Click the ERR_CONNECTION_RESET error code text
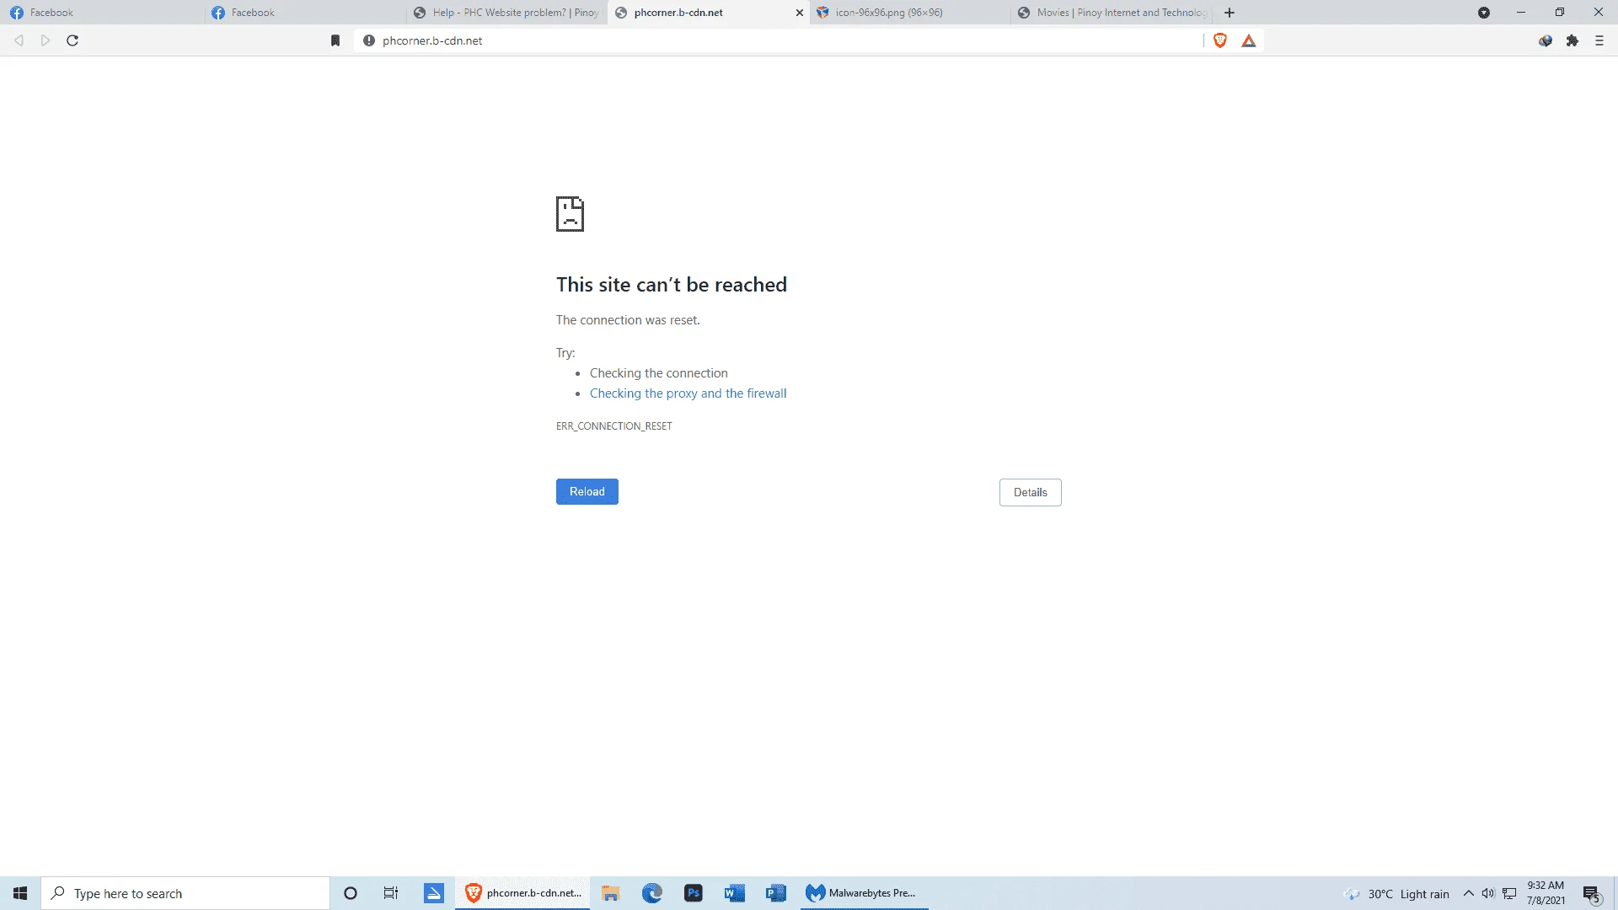Viewport: 1618px width, 910px height. click(614, 426)
